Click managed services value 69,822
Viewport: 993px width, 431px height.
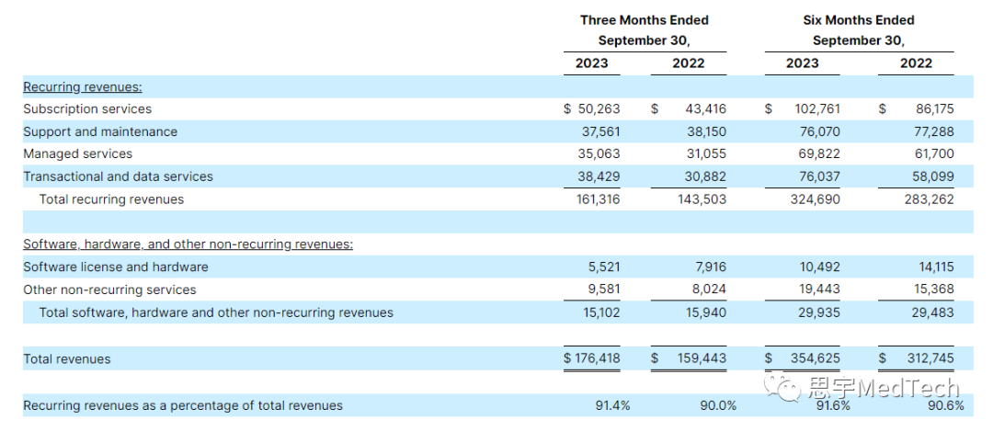(820, 153)
